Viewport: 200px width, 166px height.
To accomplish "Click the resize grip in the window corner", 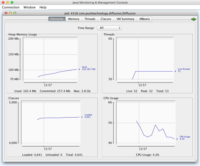I will tap(196, 161).
